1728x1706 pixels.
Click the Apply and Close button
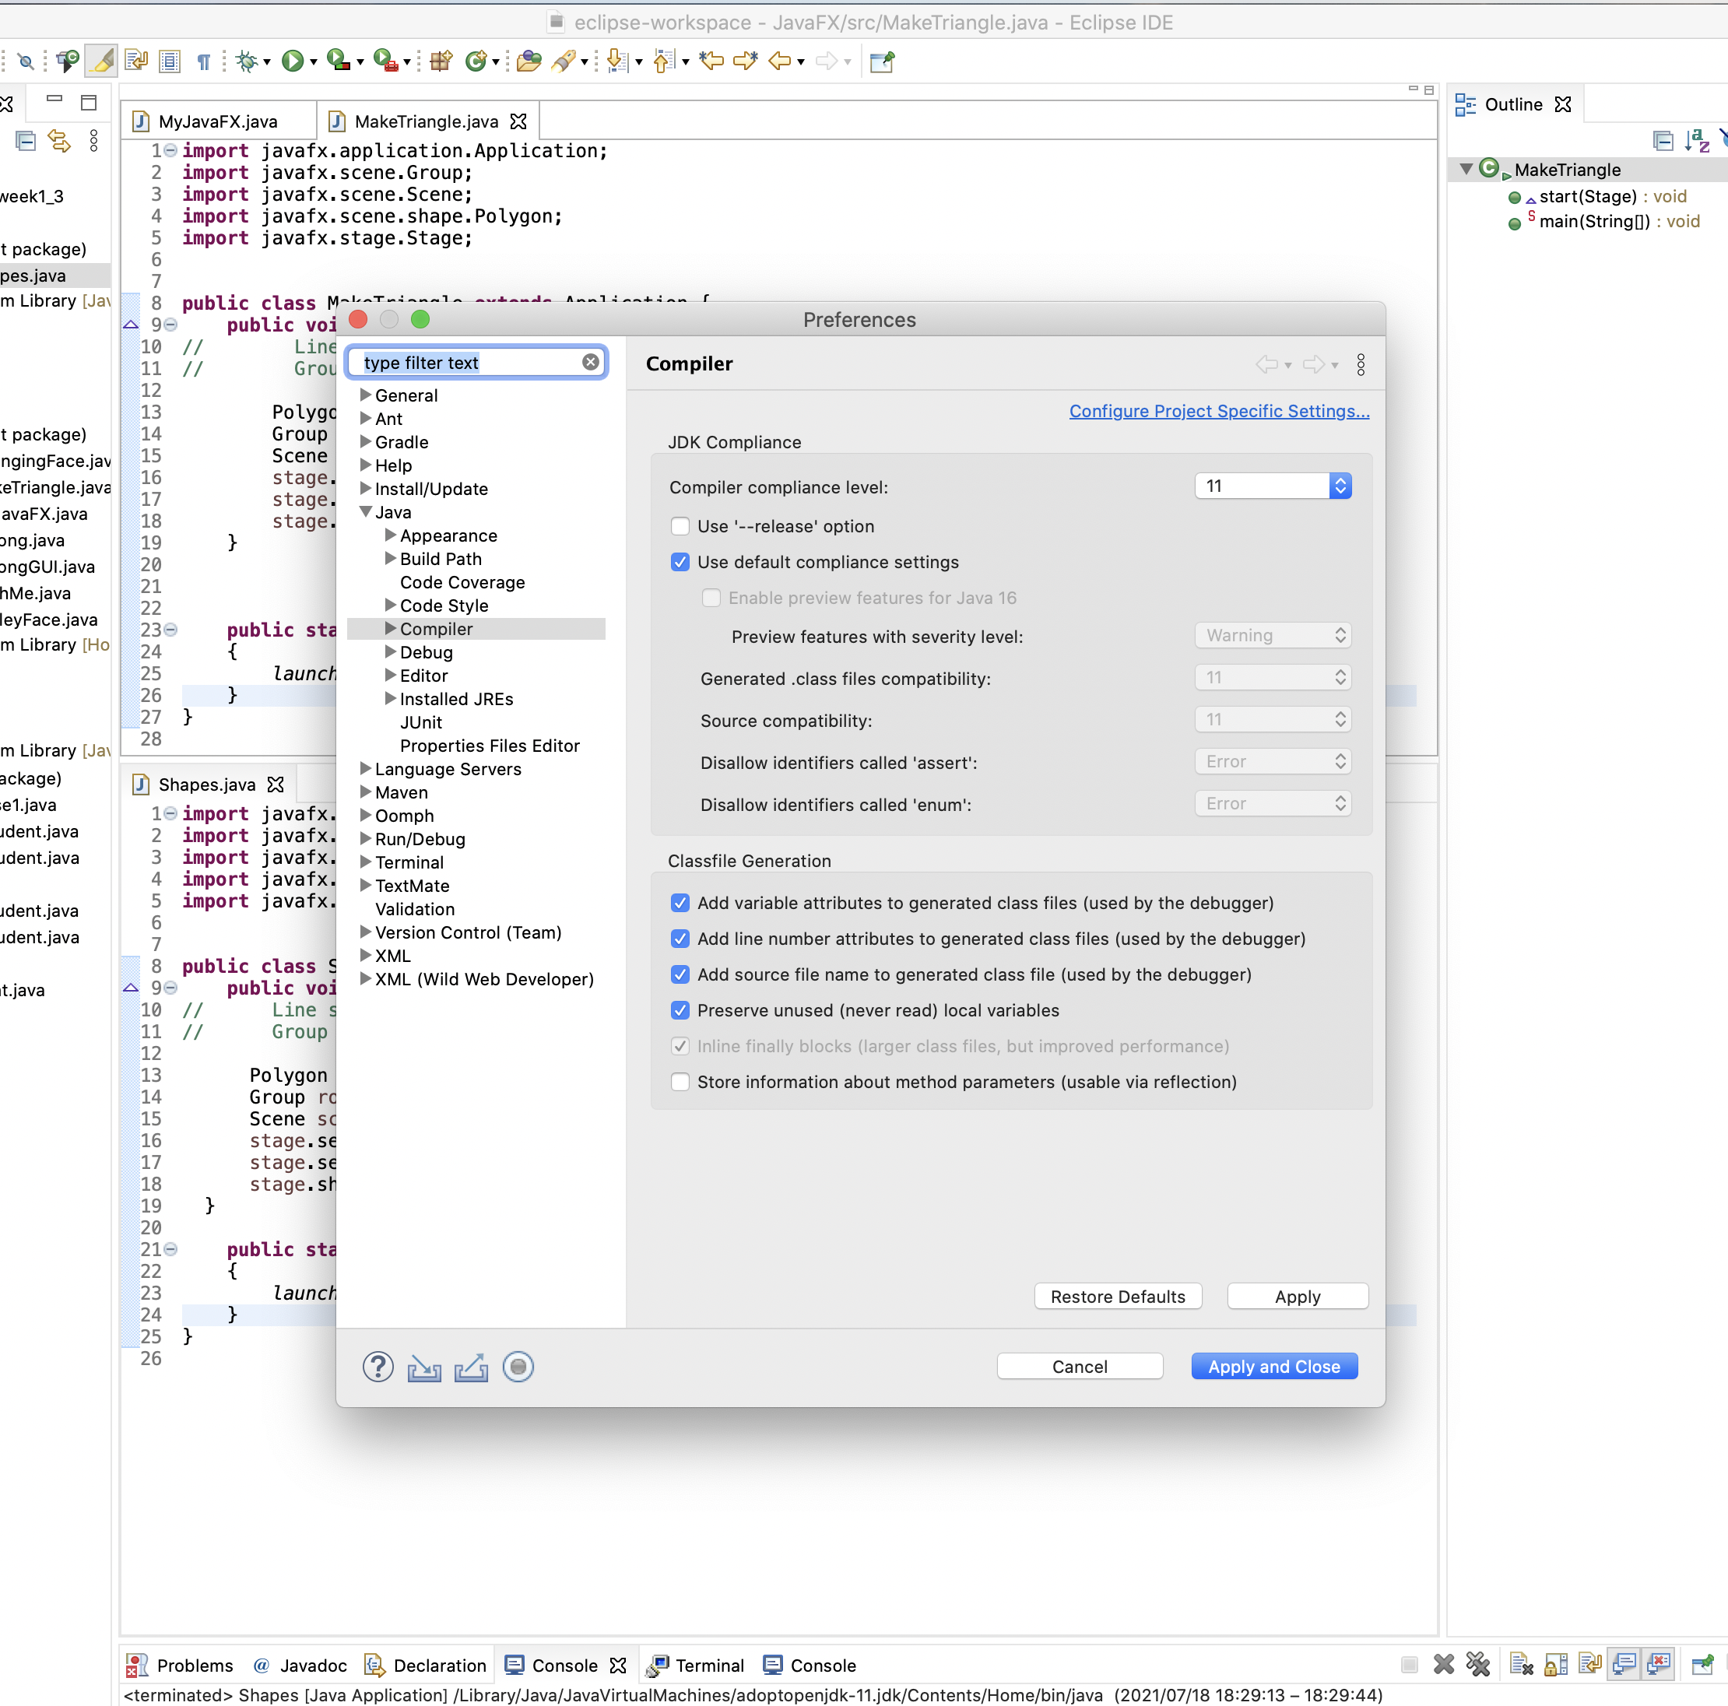1273,1366
